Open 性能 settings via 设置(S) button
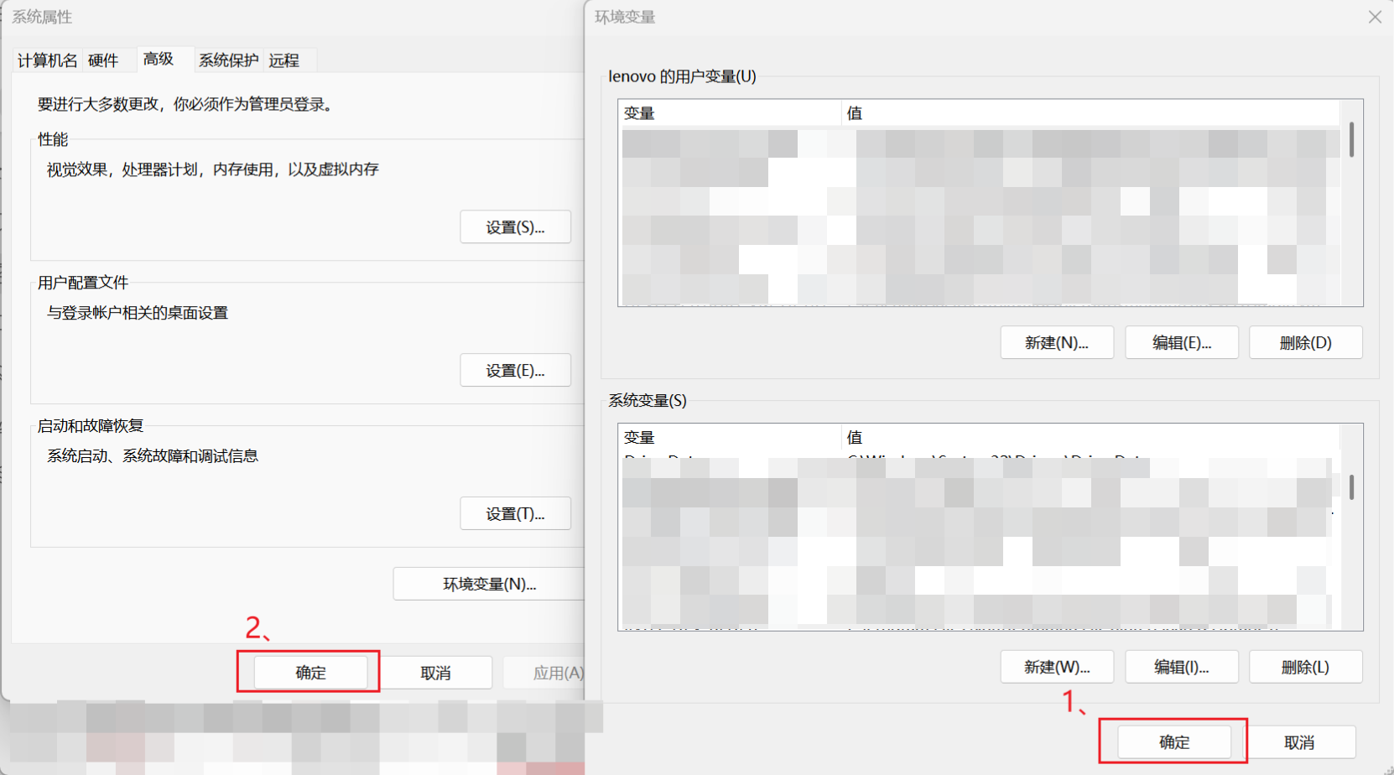The width and height of the screenshot is (1394, 775). pyautogui.click(x=515, y=226)
